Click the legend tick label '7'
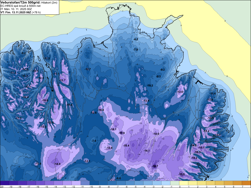This screenshot has width=251, height=188. pyautogui.click(x=242, y=186)
